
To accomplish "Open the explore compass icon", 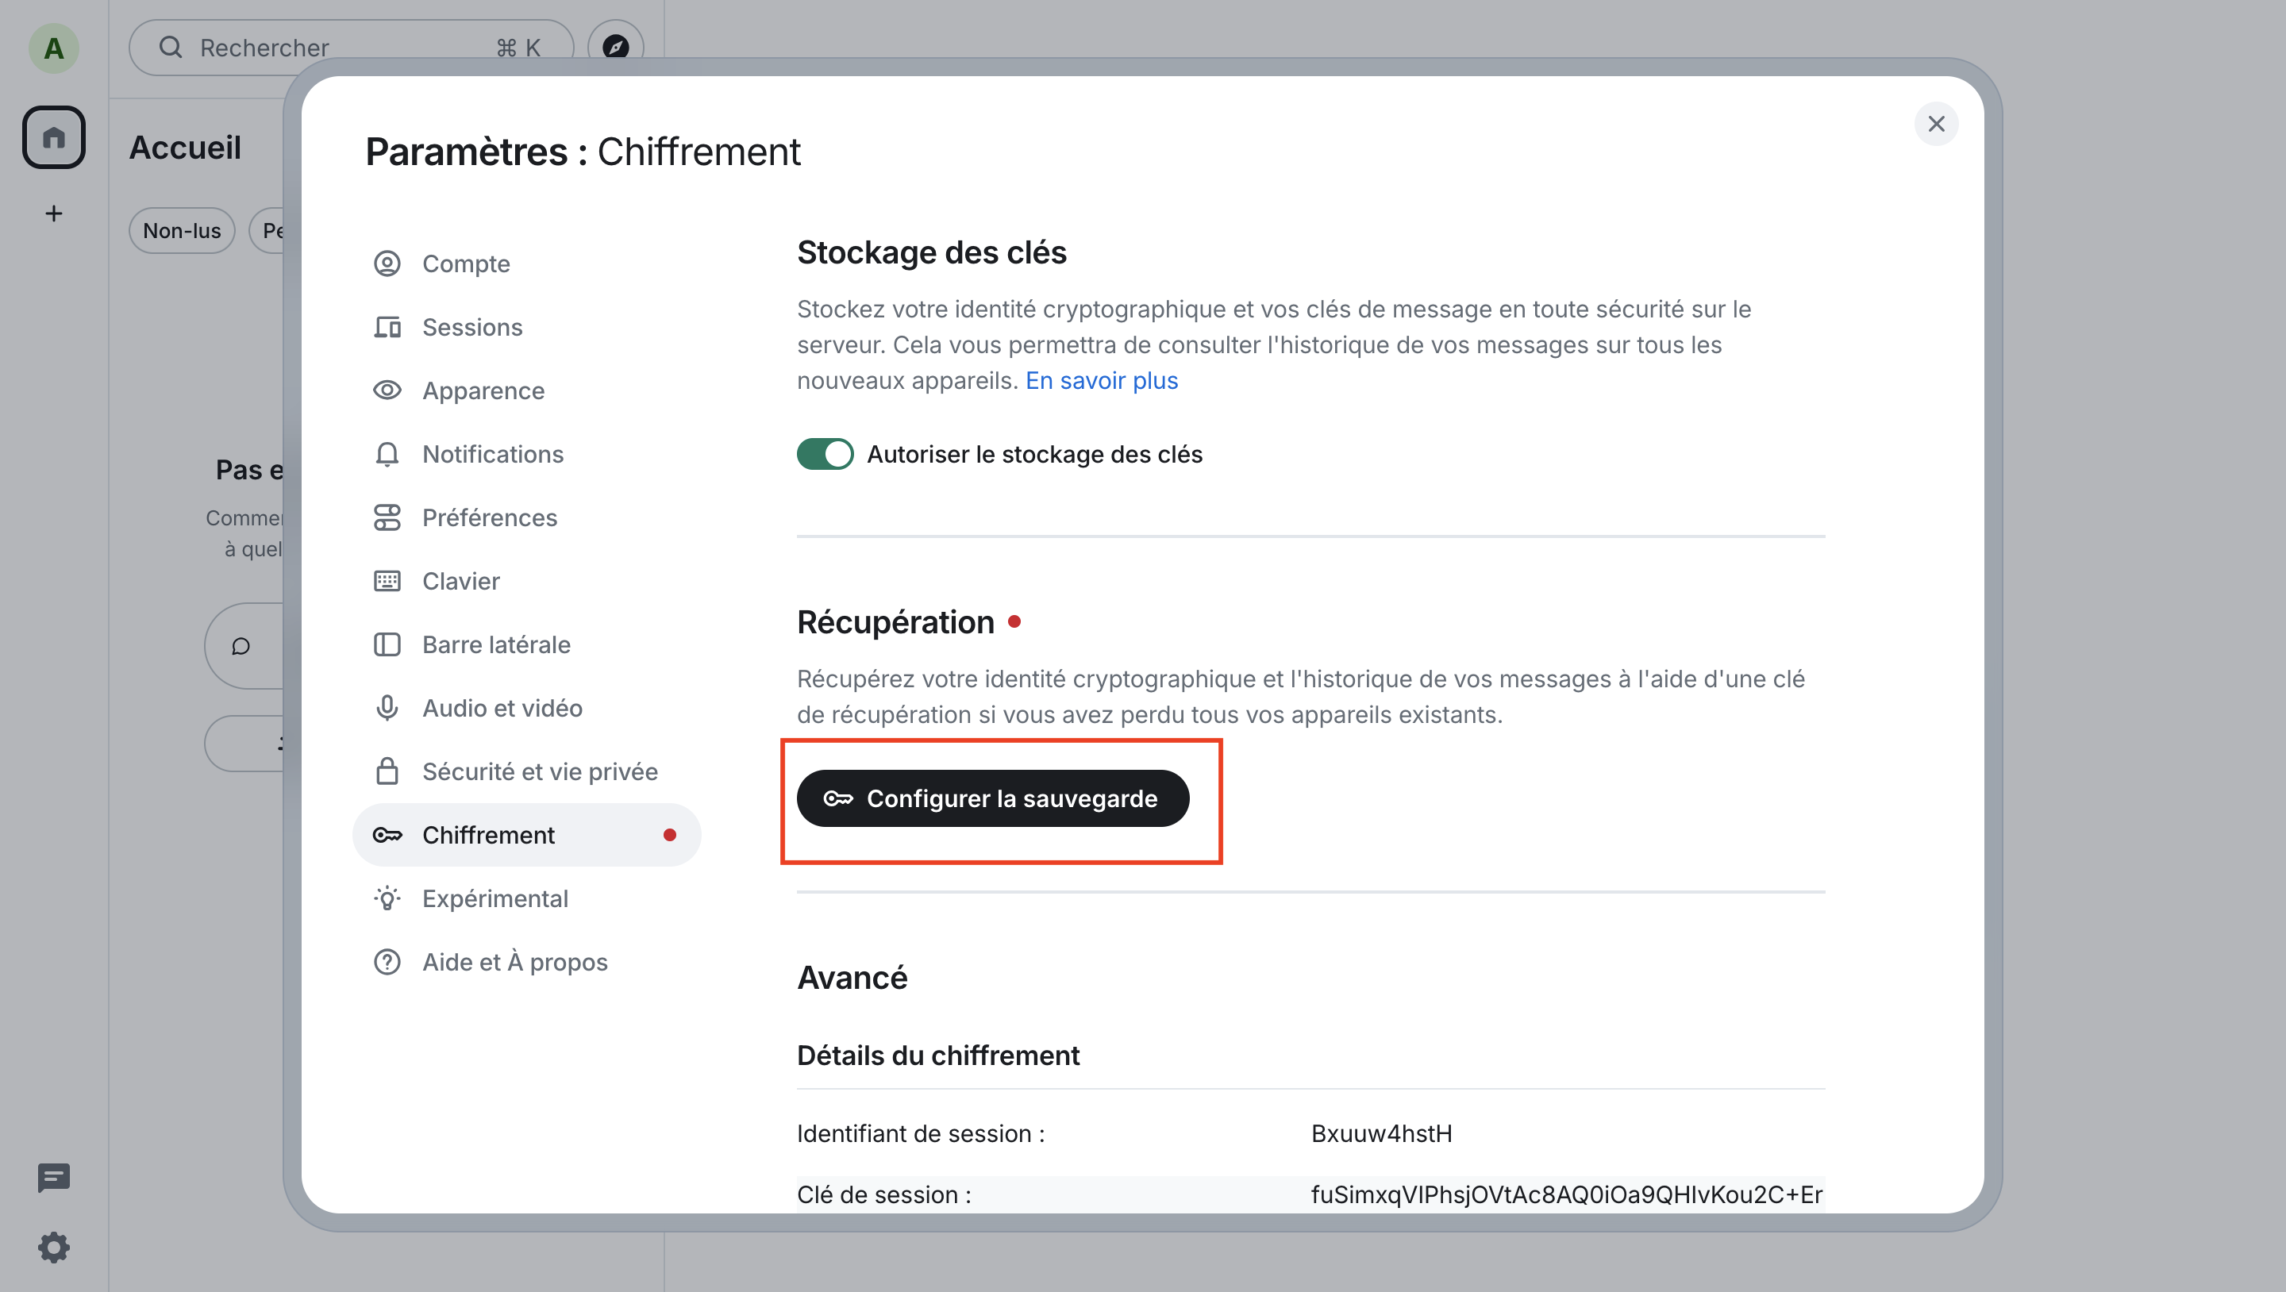I will [616, 46].
